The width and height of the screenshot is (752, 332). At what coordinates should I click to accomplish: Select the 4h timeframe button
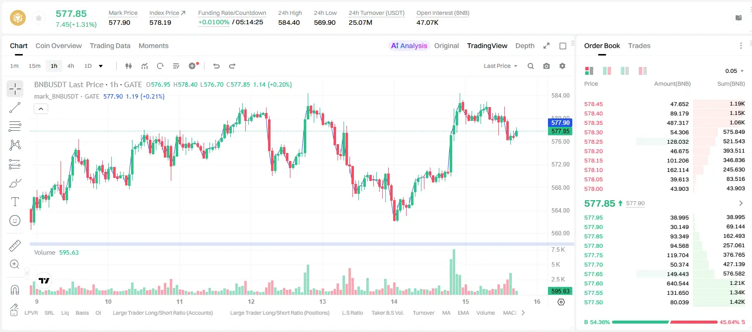pyautogui.click(x=70, y=66)
